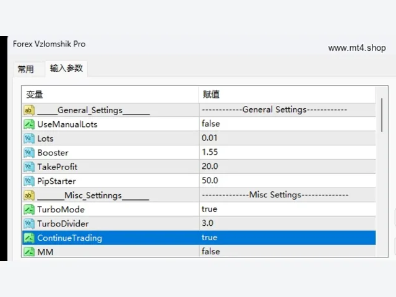Screen dimensions: 396x297
Task: Click the numeric icon next to PipStarter
Action: tap(29, 181)
